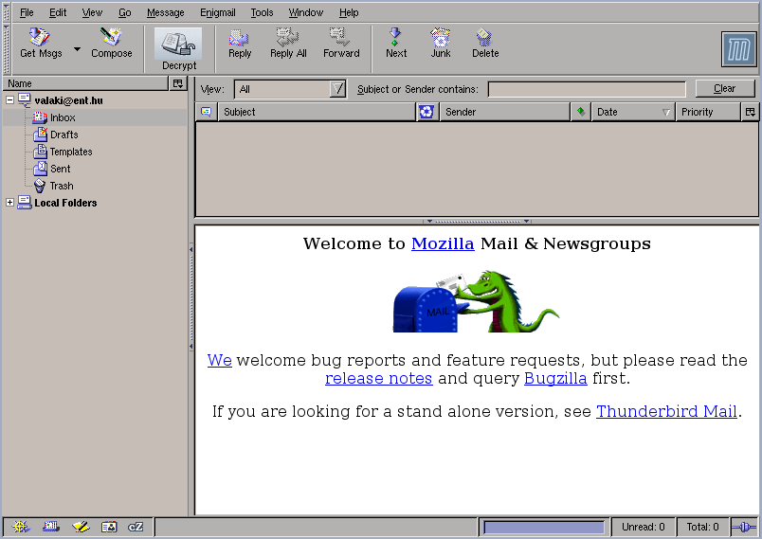Sort messages by Sender column
Screen dimensions: 762x539
coord(504,112)
